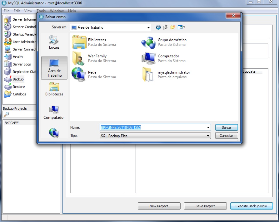This screenshot has height=222, width=279.
Task: Click the Salvar como dialog title
Action: click(x=55, y=17)
